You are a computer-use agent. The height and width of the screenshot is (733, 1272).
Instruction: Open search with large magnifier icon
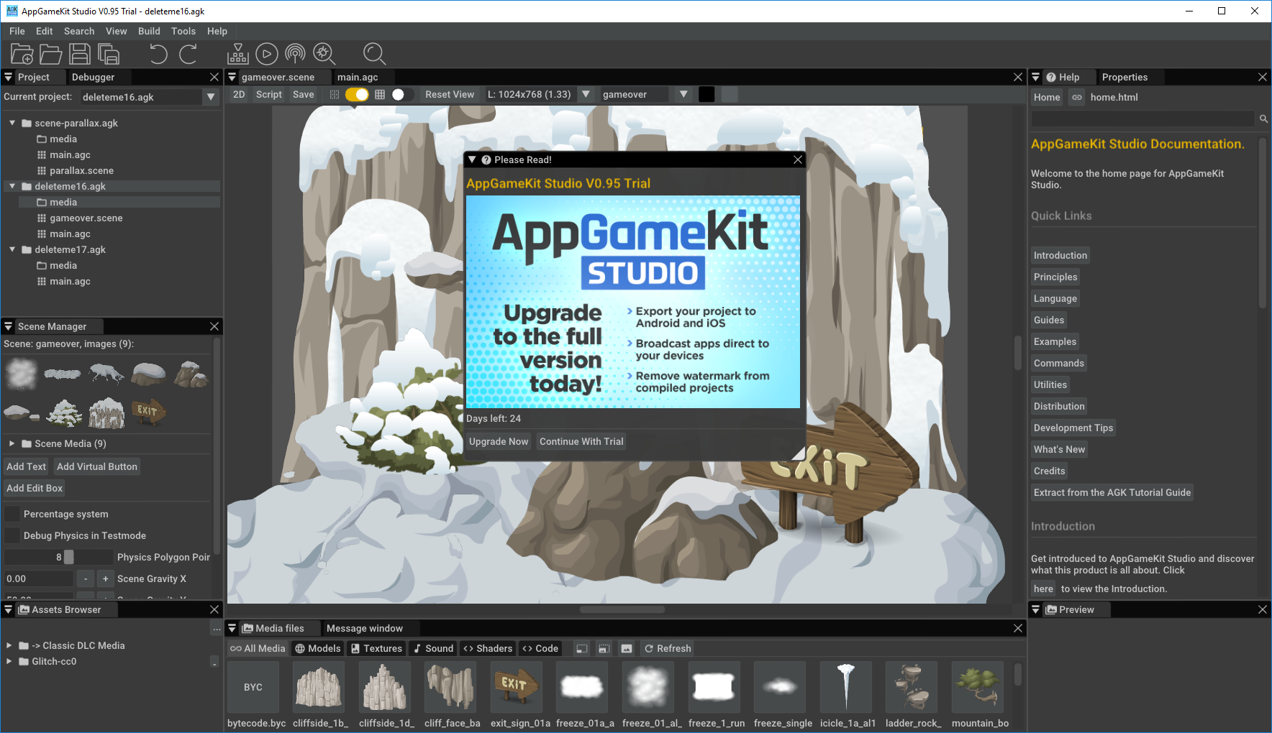tap(374, 54)
